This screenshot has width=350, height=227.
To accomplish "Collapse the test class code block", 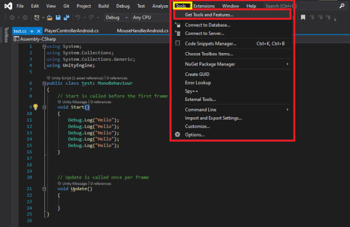I will (x=44, y=83).
